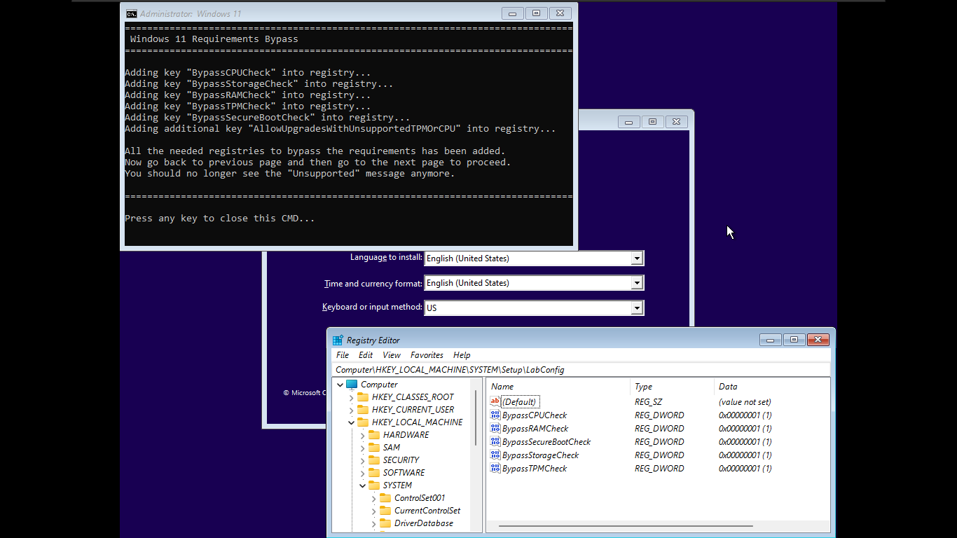Open the View menu in Registry Editor
Image resolution: width=957 pixels, height=538 pixels.
tap(392, 355)
